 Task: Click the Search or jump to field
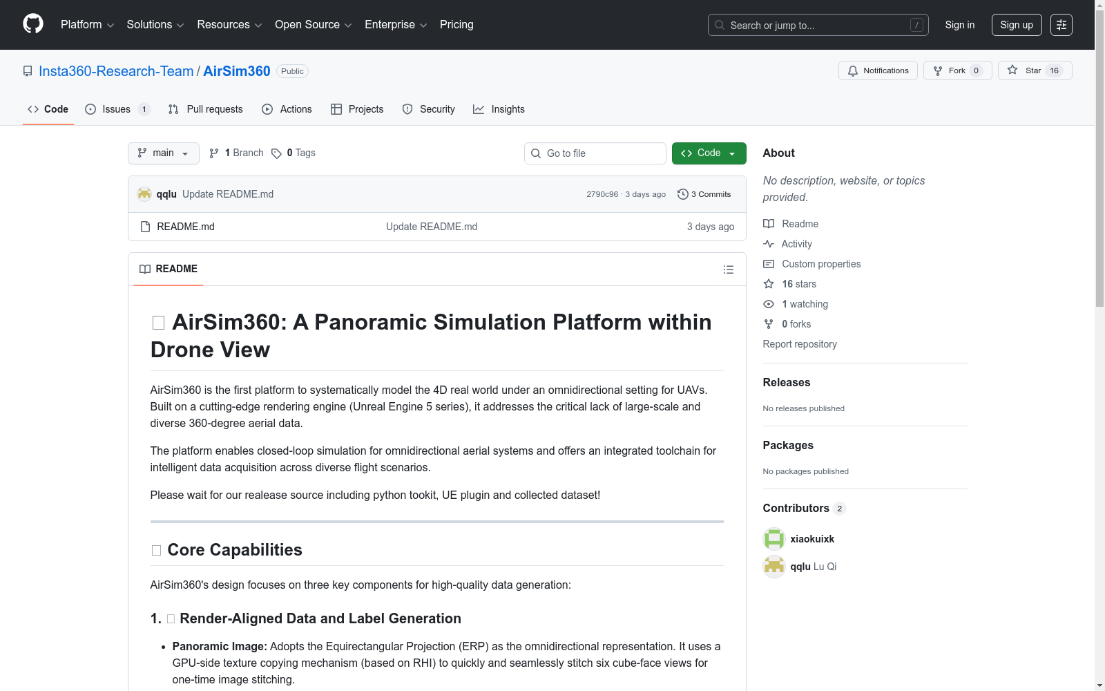click(x=818, y=25)
